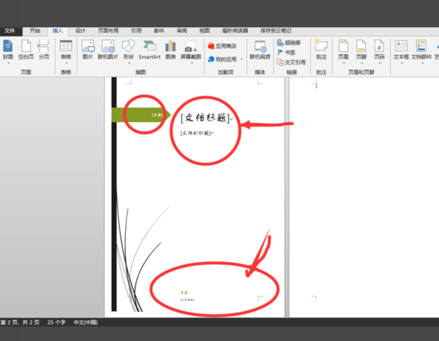Expand the shapes dropdown arrow

pyautogui.click(x=129, y=63)
